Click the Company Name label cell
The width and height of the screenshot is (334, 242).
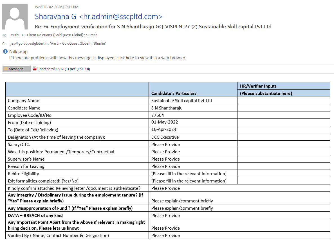[77, 101]
